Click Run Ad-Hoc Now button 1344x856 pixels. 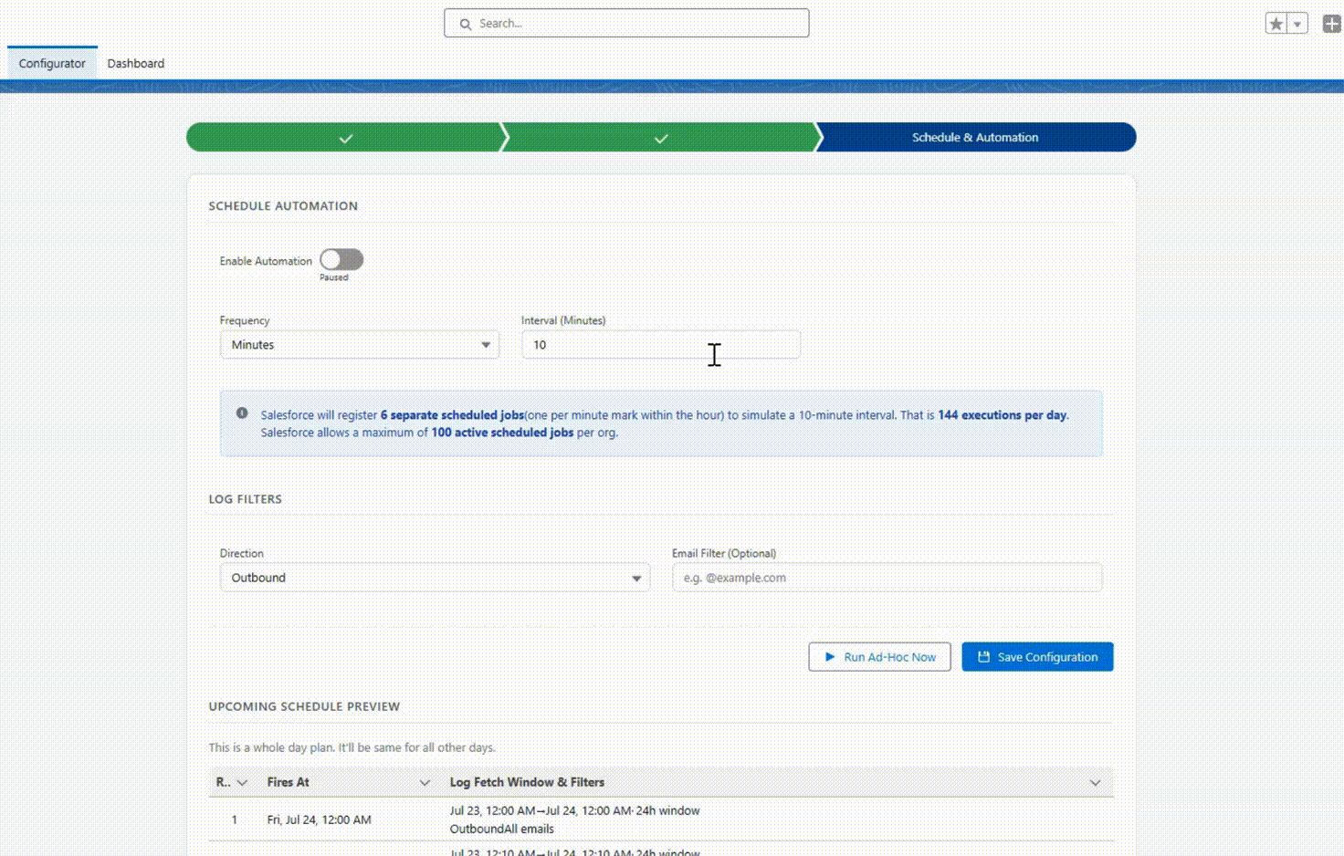coord(879,657)
